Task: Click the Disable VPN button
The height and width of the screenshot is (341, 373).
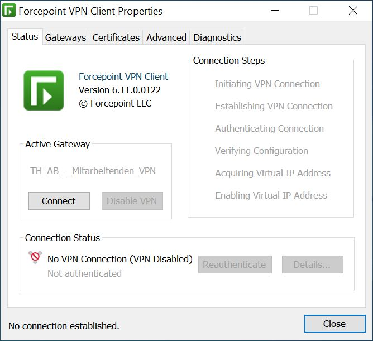Action: tap(132, 201)
